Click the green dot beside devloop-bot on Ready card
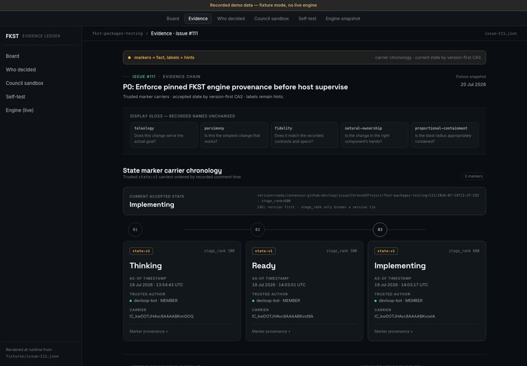This screenshot has width=527, height=366. coord(253,301)
